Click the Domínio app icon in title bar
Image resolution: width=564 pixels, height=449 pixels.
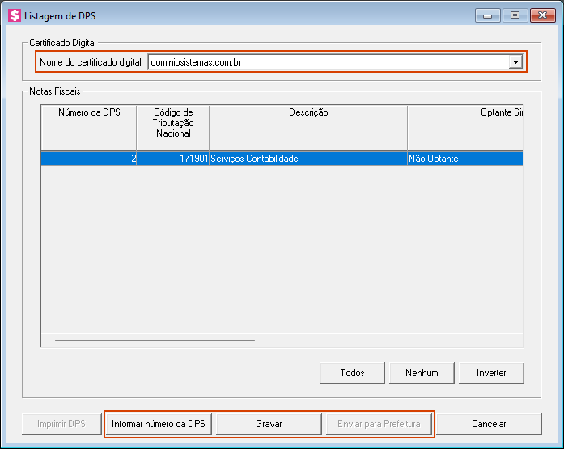tap(14, 15)
